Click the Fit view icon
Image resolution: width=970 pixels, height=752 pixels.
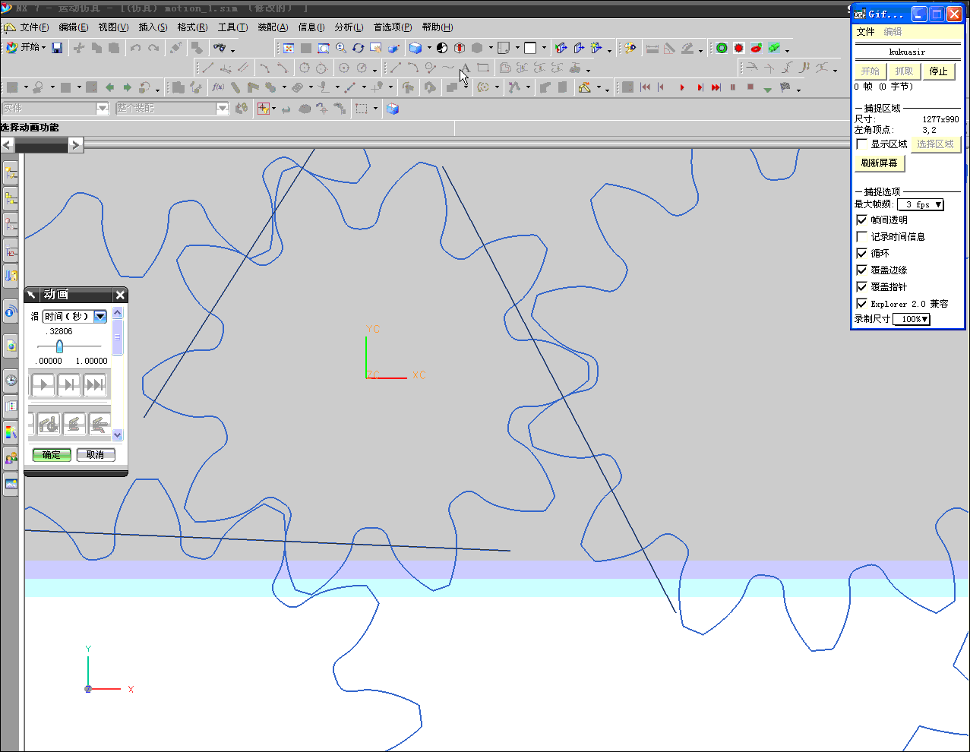pyautogui.click(x=289, y=48)
